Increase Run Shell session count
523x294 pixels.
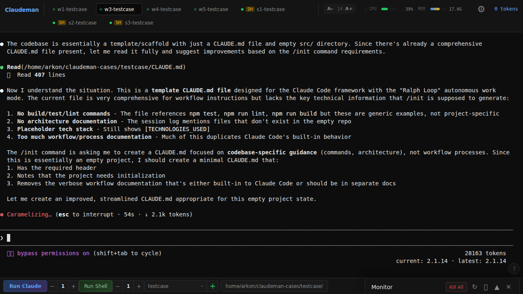click(139, 286)
